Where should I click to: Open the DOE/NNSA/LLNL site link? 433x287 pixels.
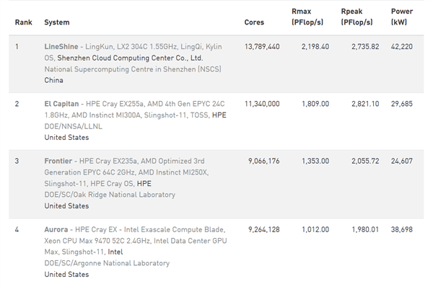(x=73, y=126)
